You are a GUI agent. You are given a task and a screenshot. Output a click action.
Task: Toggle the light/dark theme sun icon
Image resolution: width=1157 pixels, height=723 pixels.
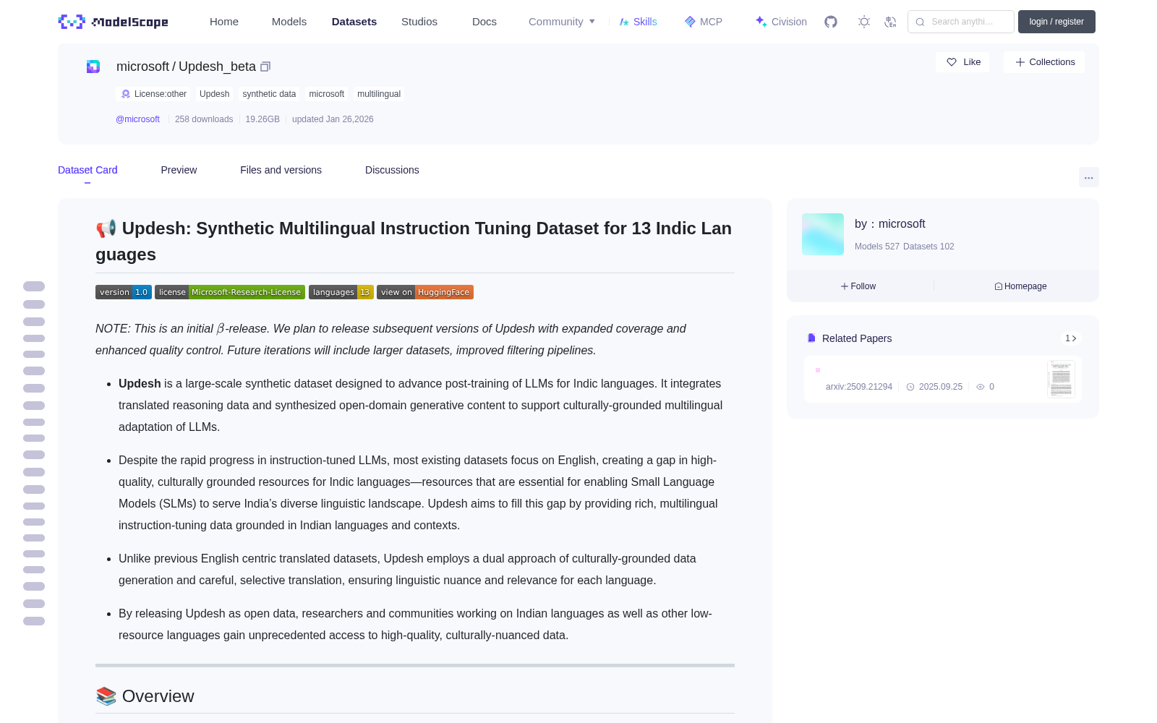point(864,22)
